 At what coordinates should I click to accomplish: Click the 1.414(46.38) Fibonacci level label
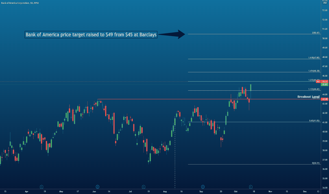[314, 71]
